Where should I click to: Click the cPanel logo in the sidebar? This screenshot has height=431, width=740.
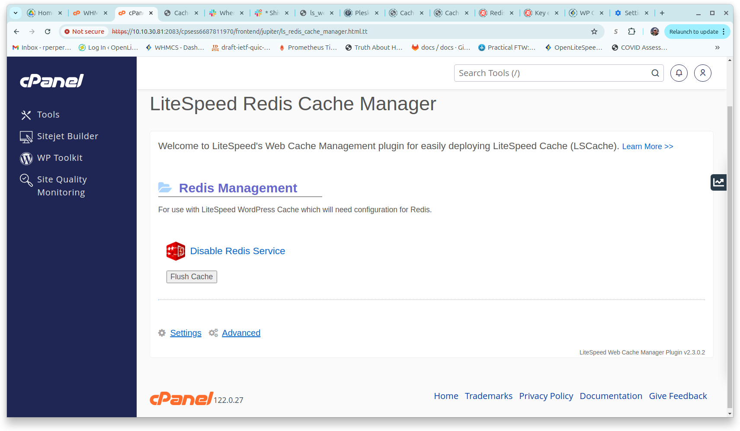(51, 81)
